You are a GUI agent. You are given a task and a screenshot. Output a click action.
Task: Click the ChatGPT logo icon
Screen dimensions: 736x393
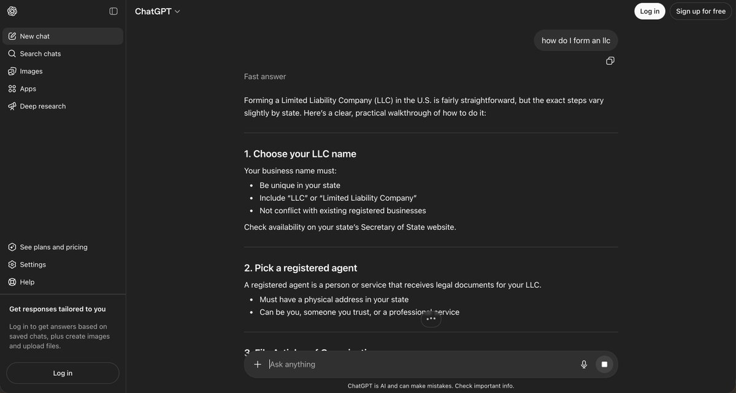pyautogui.click(x=12, y=11)
